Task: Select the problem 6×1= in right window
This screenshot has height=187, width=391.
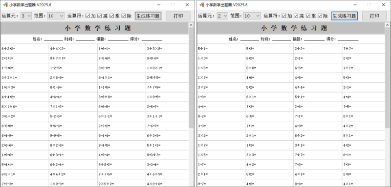Action: pyautogui.click(x=251, y=97)
